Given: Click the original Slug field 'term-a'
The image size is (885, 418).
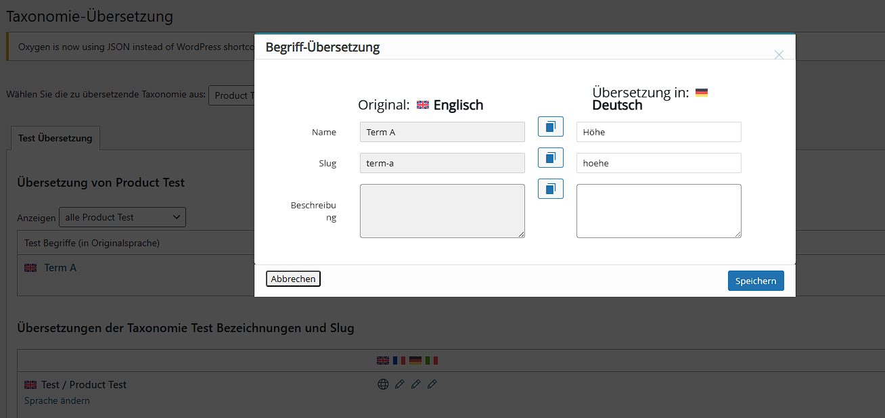Looking at the screenshot, I should pyautogui.click(x=442, y=163).
